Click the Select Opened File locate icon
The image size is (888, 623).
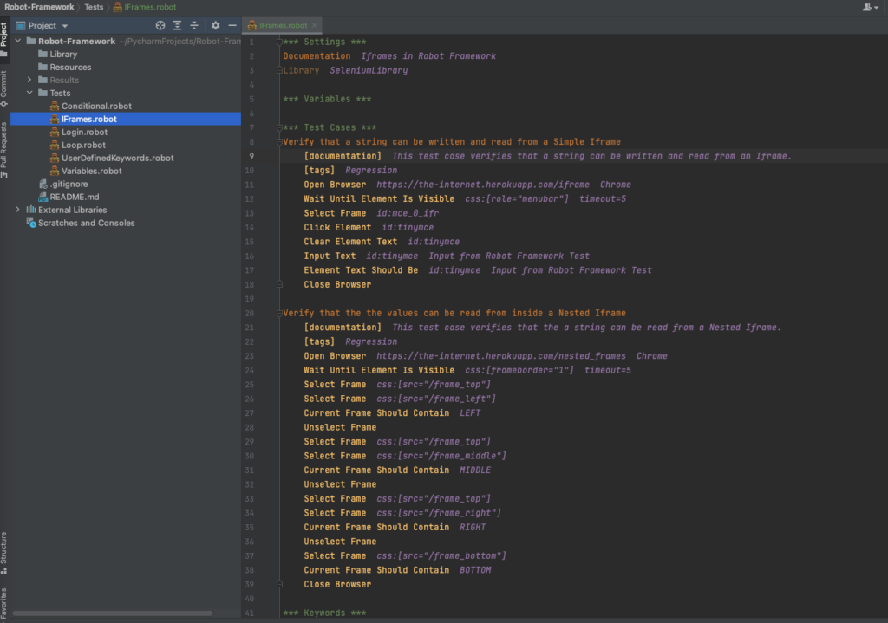160,26
